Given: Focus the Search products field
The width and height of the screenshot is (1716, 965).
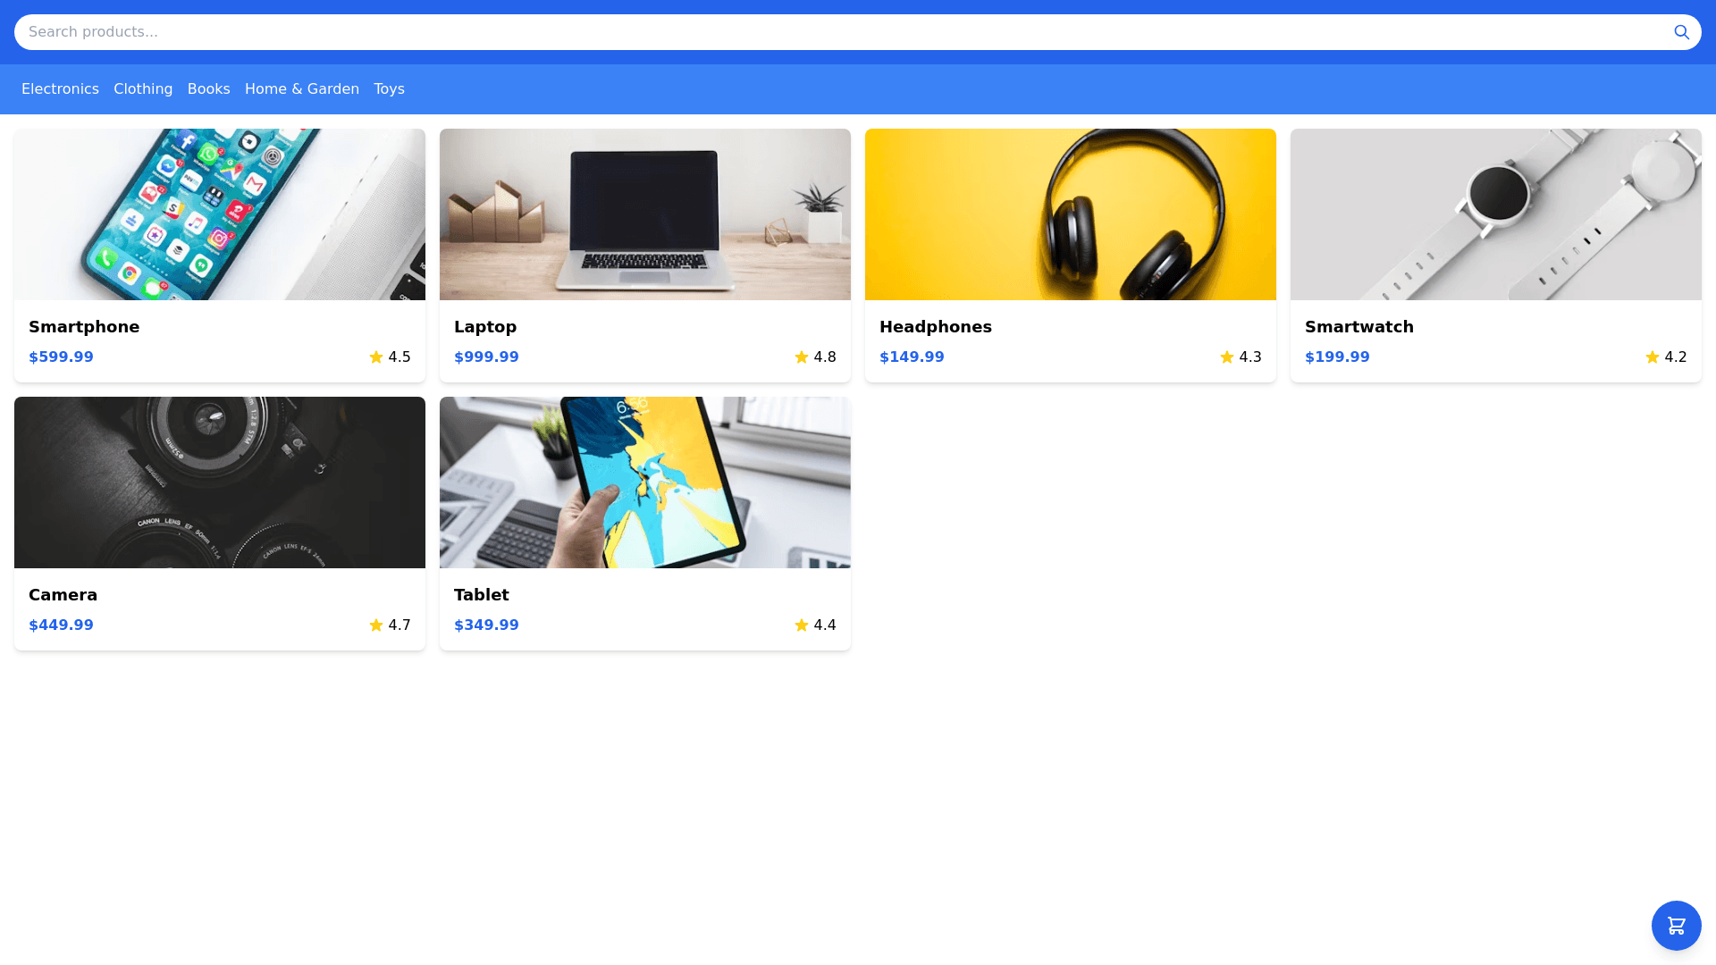Looking at the screenshot, I should 840,32.
